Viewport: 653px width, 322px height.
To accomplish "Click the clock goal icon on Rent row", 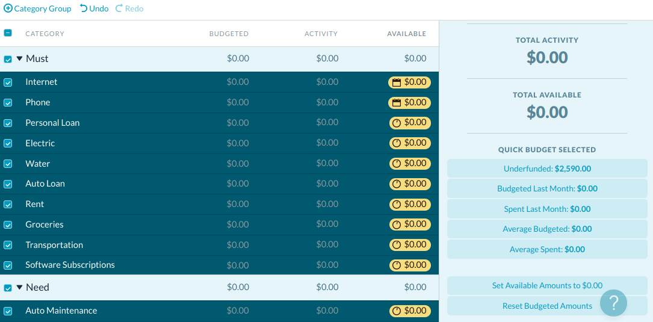I will (397, 205).
